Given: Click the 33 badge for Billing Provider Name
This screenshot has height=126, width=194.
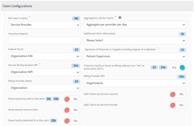Looking at the screenshot, I should click(76, 82).
